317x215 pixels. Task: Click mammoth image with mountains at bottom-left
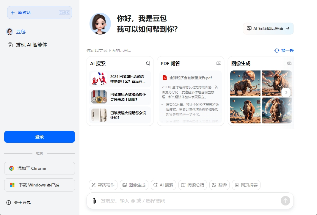pos(245,110)
